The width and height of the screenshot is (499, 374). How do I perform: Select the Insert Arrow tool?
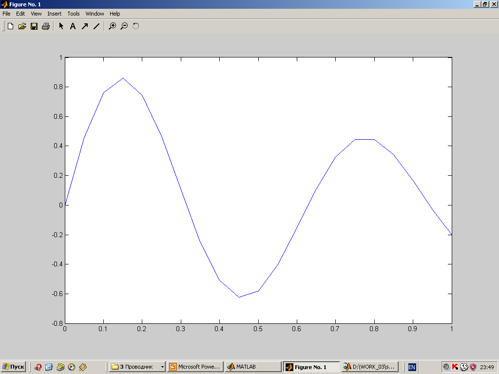point(85,26)
